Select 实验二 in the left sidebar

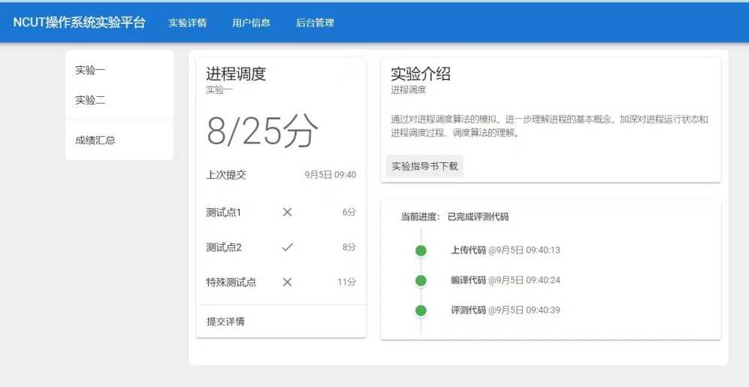pos(90,100)
